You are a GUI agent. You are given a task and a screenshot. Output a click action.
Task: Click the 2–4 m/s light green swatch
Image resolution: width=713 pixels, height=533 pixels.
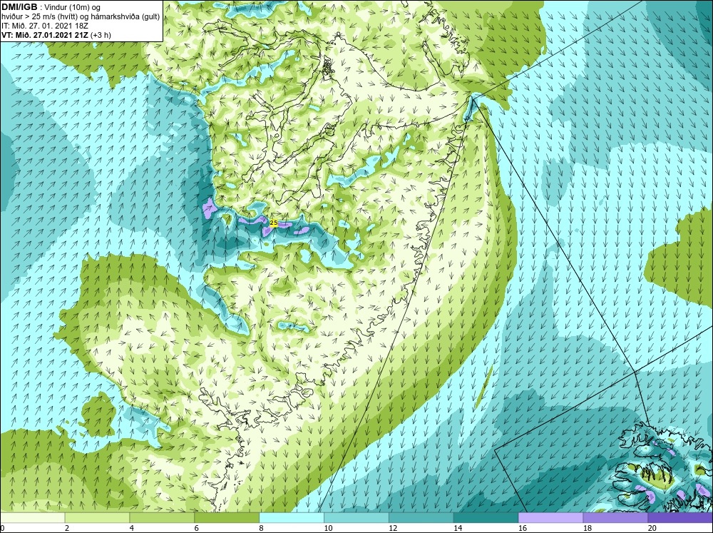pos(97,517)
